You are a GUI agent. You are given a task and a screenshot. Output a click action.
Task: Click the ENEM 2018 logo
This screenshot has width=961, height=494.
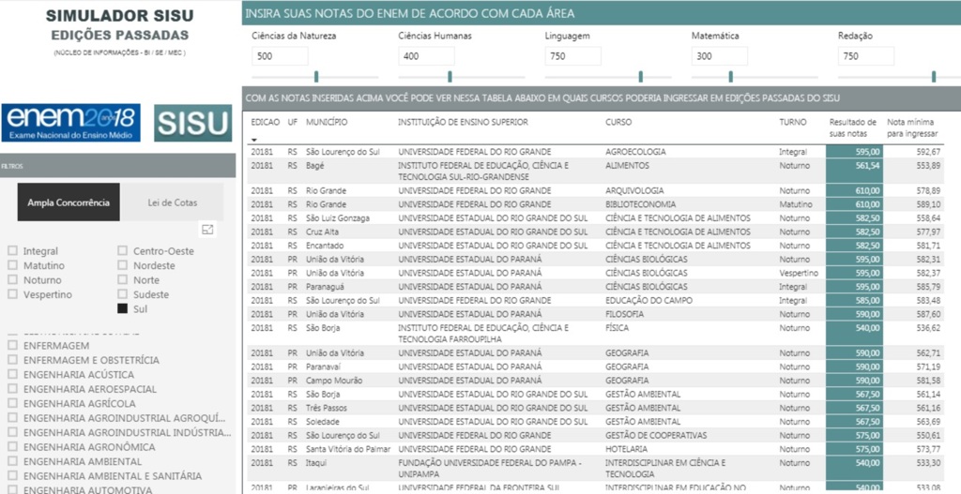(70, 123)
